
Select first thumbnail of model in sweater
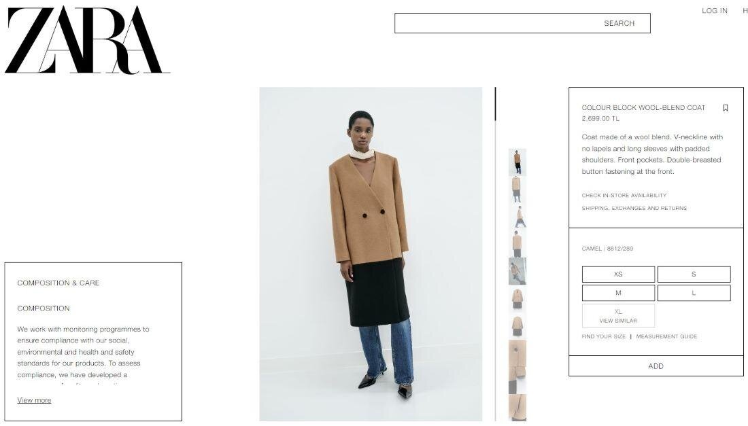(517, 162)
